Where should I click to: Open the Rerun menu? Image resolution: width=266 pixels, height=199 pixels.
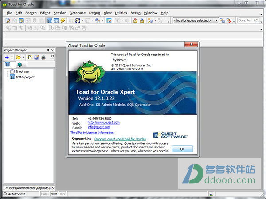(x=135, y=13)
